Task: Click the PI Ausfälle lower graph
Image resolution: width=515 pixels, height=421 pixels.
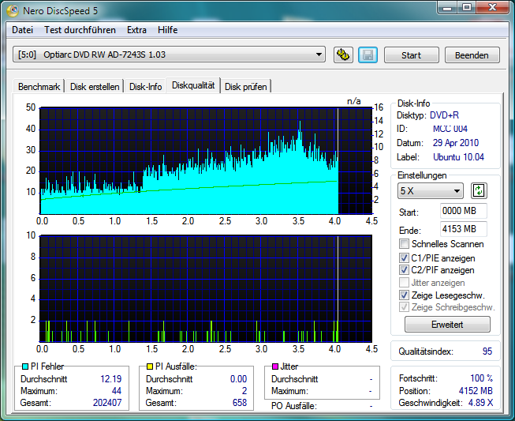Action: (206, 289)
